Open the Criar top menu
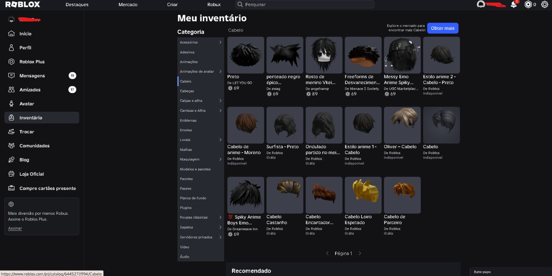 172,5
